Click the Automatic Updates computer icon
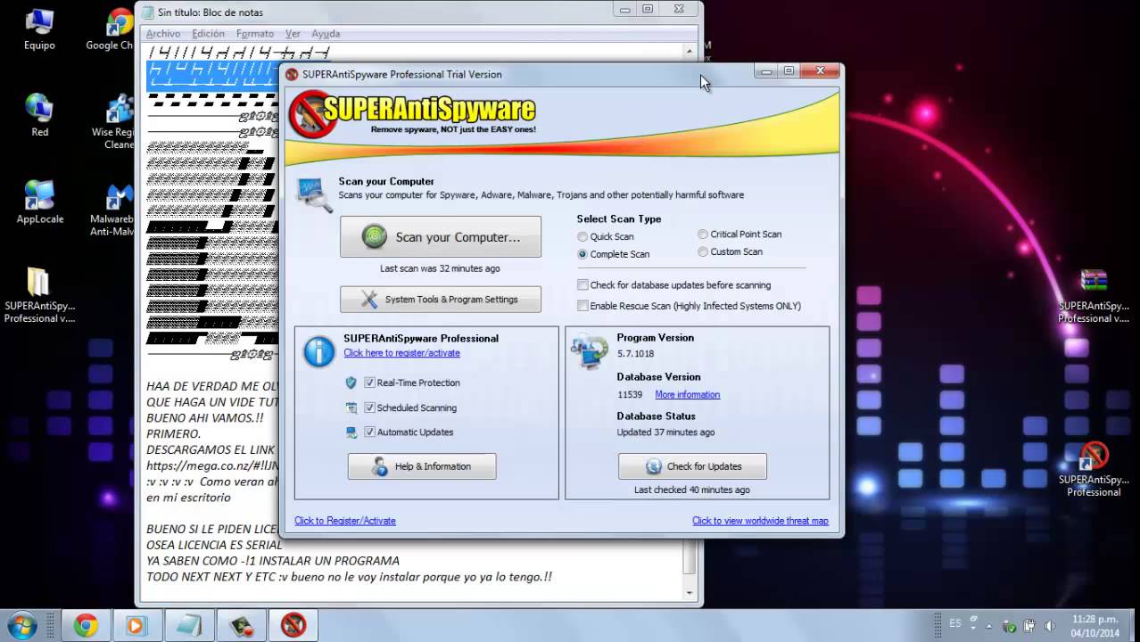This screenshot has height=642, width=1140. 351,432
